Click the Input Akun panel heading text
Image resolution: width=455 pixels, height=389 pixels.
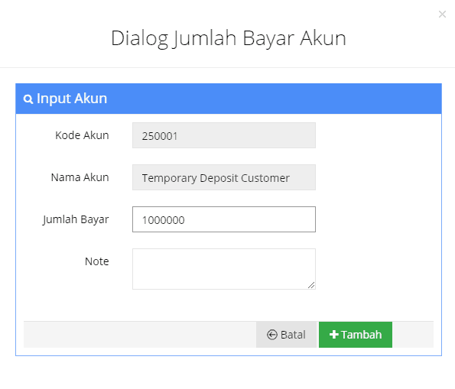point(72,99)
